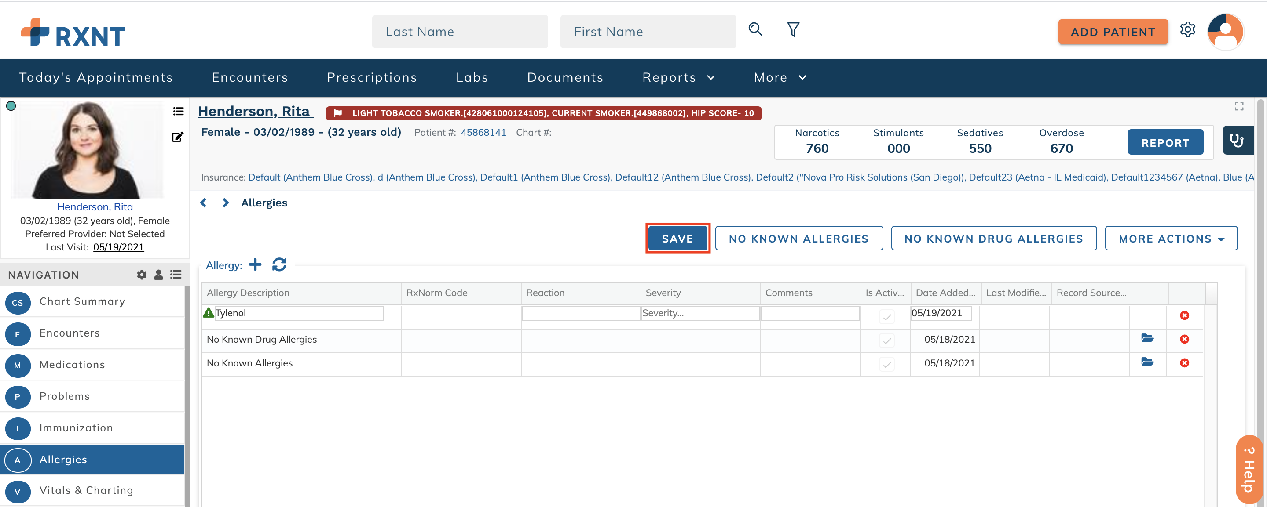Click the Reaction field for Tylenol
Viewport: 1267px width, 507px height.
(581, 313)
